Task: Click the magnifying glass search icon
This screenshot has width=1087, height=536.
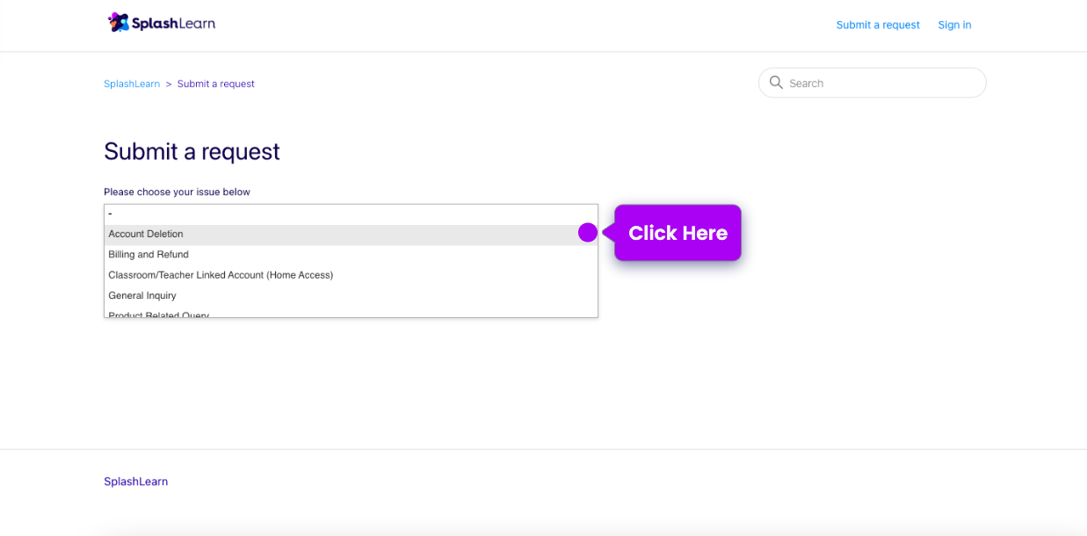Action: pos(776,83)
